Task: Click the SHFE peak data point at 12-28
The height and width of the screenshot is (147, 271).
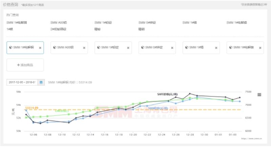Action: click(x=190, y=94)
